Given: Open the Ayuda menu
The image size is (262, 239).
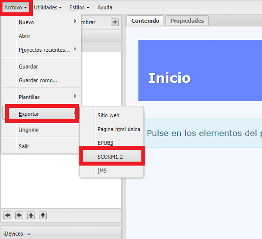Looking at the screenshot, I should tap(105, 7).
